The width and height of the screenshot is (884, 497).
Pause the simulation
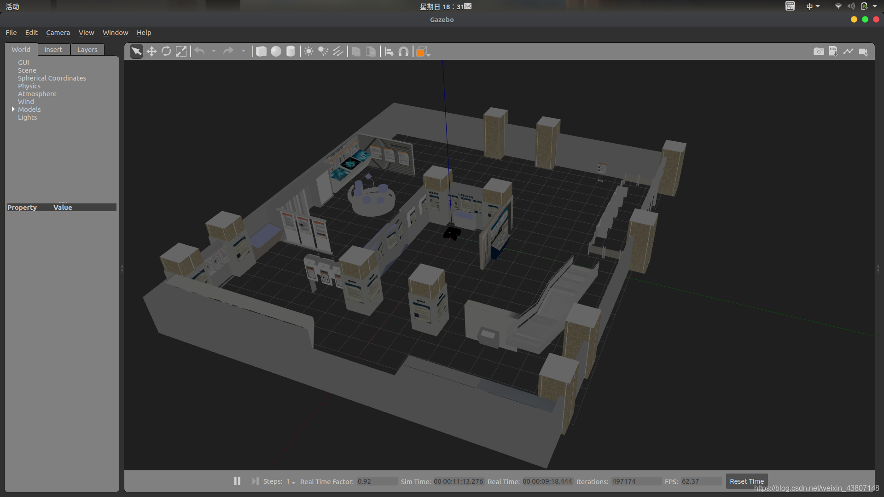pos(237,481)
